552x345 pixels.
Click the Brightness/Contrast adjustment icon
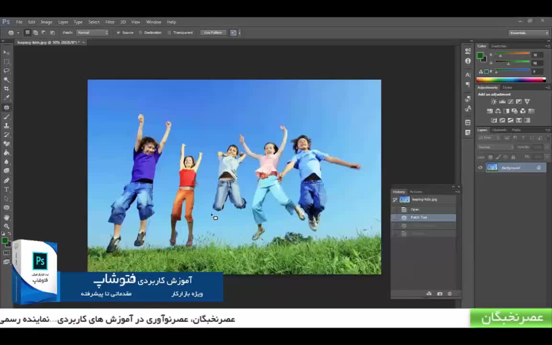[x=494, y=102]
